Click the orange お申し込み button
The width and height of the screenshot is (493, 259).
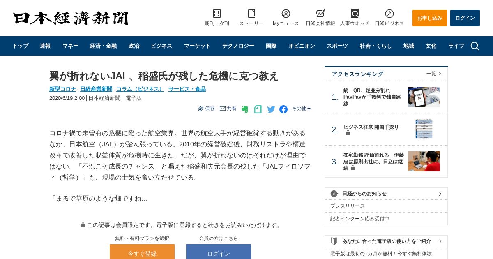coord(430,18)
